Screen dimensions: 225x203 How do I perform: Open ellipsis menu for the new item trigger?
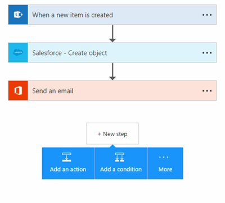207,15
